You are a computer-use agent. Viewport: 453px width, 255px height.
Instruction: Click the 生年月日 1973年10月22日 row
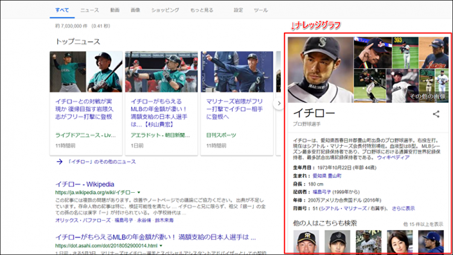[x=335, y=168]
